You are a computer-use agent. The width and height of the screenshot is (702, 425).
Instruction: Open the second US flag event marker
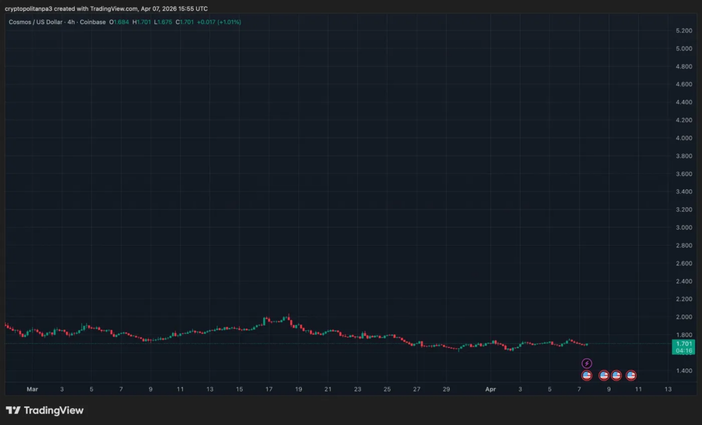(x=604, y=375)
